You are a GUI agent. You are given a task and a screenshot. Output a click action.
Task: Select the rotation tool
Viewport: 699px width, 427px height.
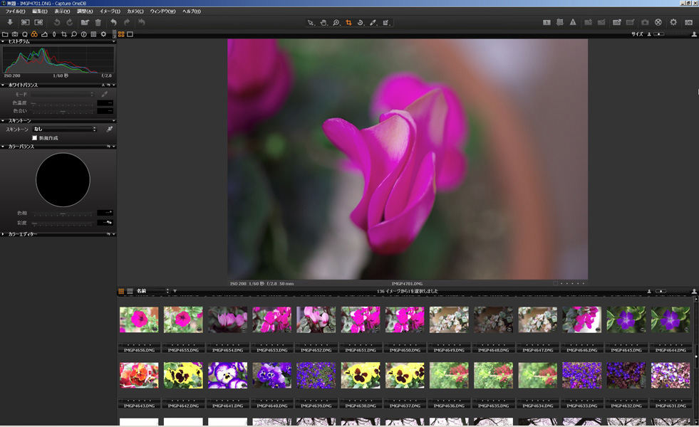pyautogui.click(x=361, y=23)
